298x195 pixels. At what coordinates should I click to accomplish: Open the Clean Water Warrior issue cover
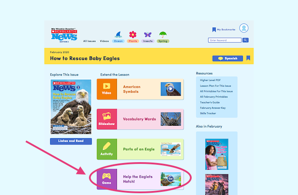[217, 154]
